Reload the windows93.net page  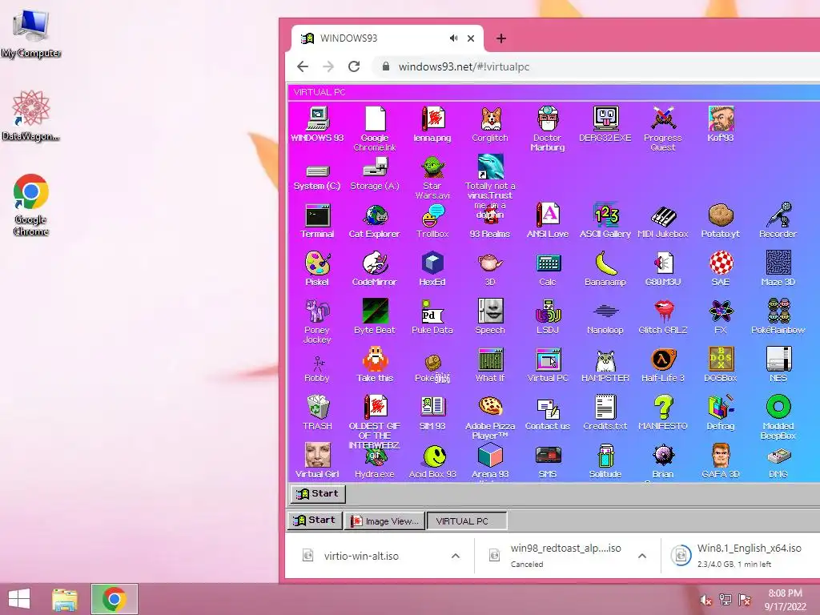tap(354, 66)
